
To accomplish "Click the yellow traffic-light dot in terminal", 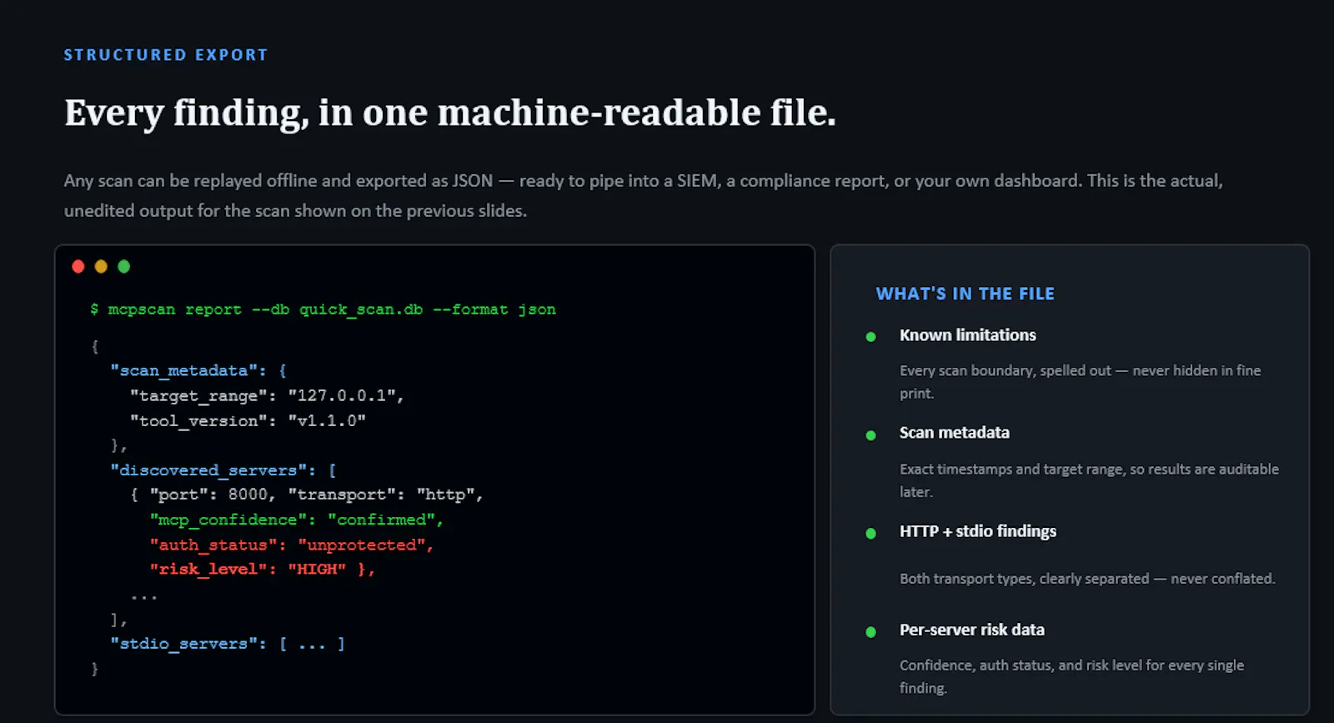I will 101,267.
